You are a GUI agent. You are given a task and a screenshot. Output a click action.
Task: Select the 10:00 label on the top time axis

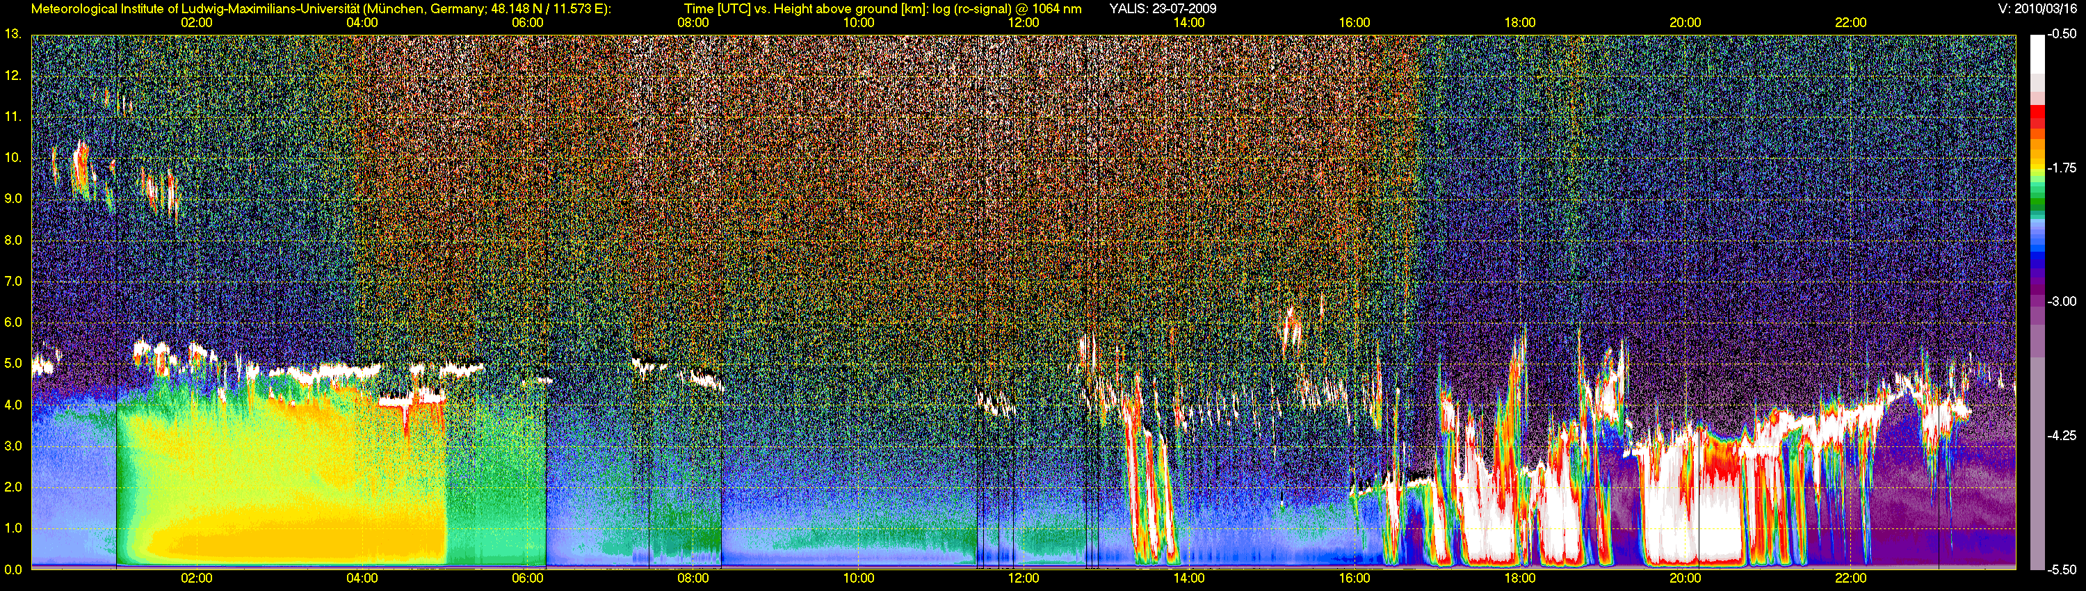click(858, 23)
